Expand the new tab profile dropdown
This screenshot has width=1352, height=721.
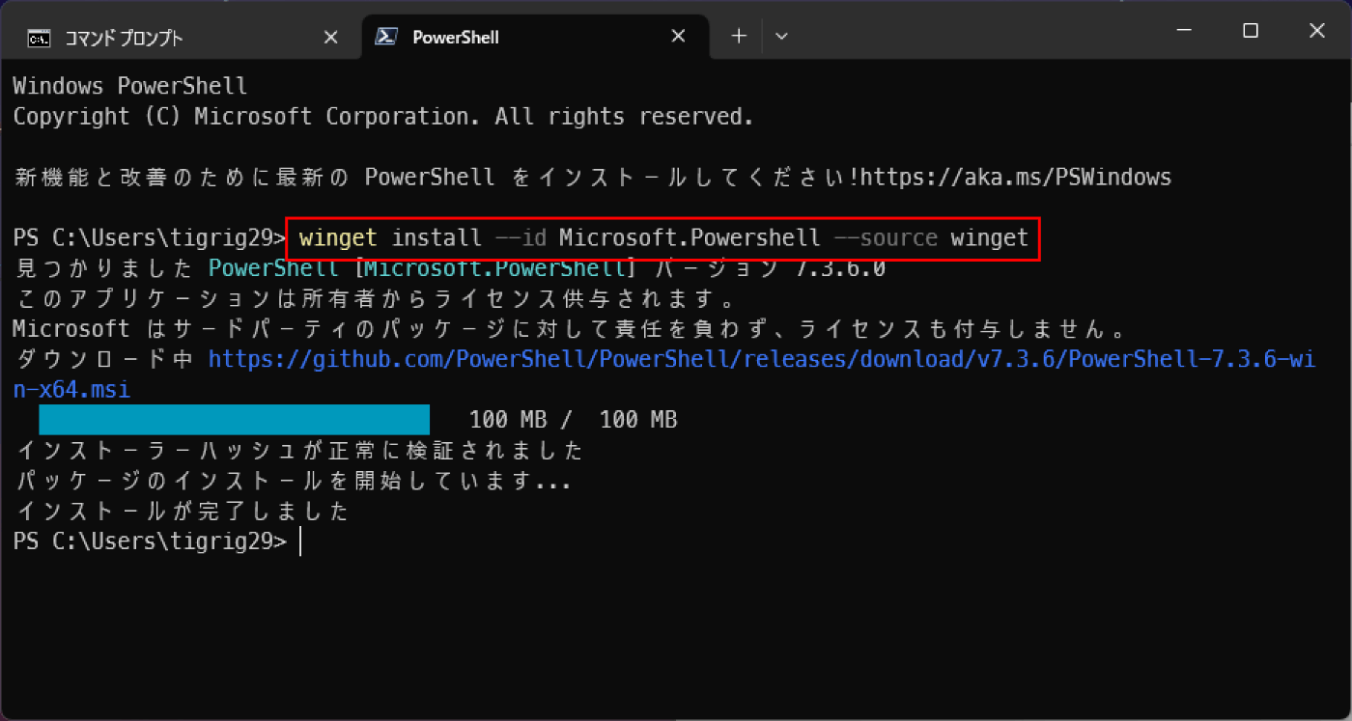click(x=782, y=37)
